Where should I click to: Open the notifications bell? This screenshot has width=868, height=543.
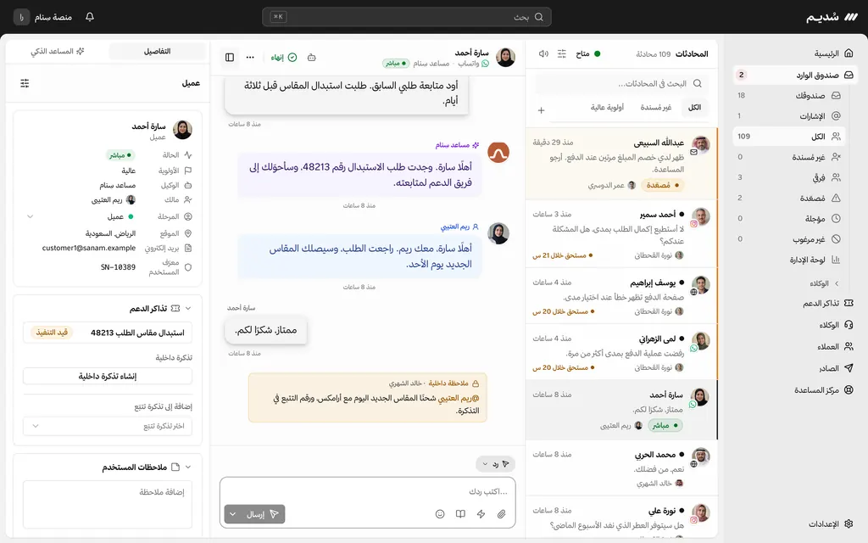point(90,17)
